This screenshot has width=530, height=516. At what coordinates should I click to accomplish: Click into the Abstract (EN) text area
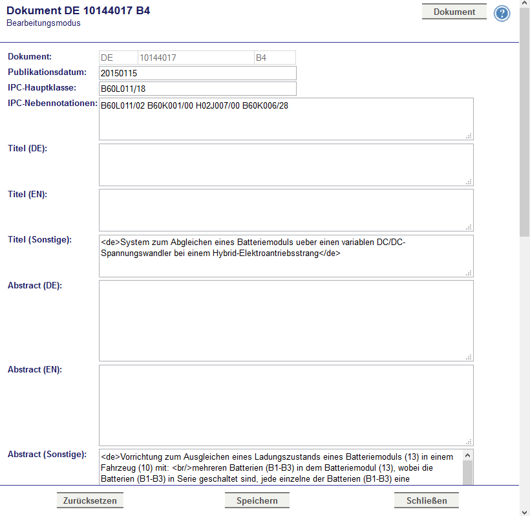[286, 405]
